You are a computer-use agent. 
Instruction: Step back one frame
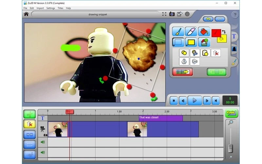(x=183, y=101)
